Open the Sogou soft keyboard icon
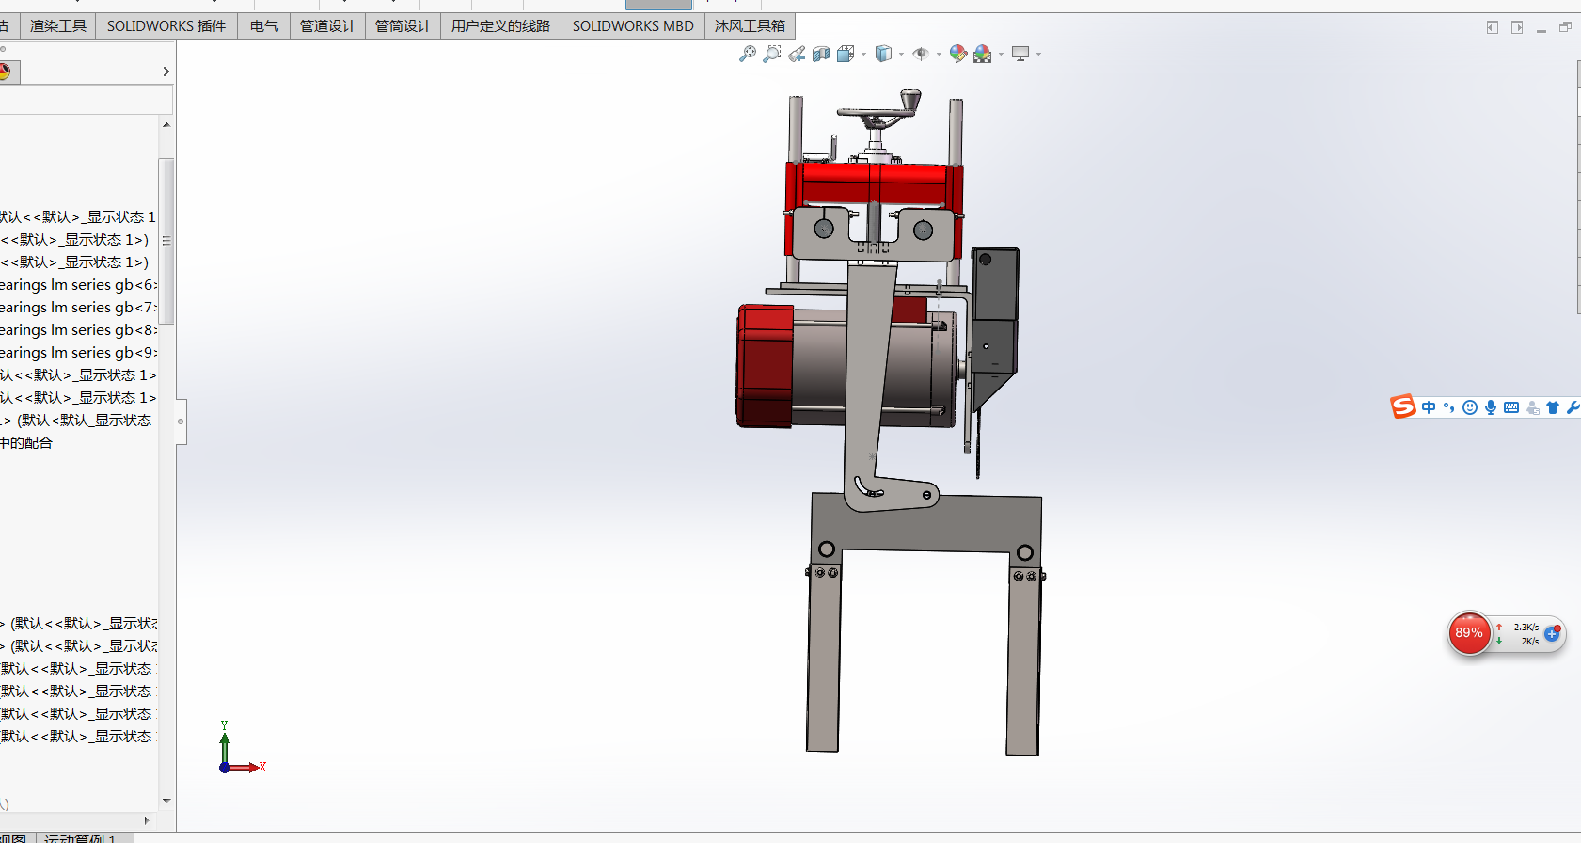 (1511, 407)
